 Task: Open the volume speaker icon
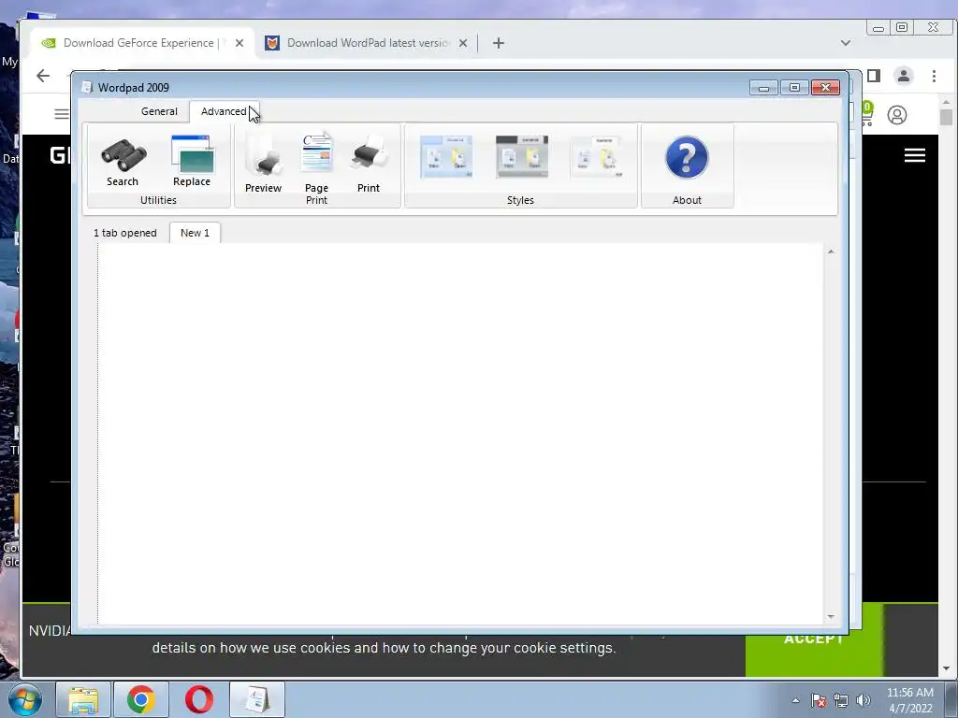pos(864,700)
